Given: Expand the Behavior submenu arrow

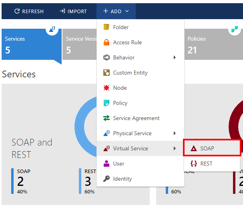Looking at the screenshot, I should click(x=175, y=57).
